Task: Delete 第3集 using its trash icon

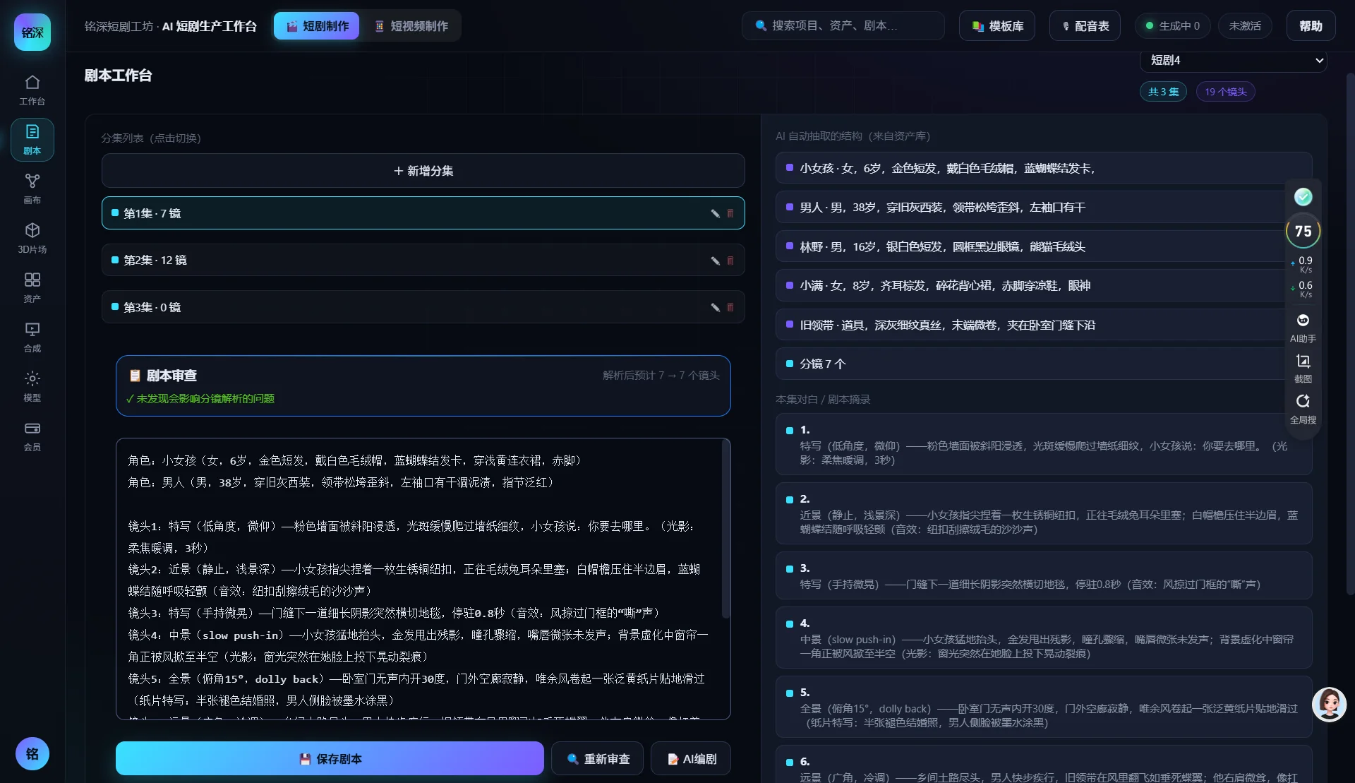Action: tap(730, 307)
